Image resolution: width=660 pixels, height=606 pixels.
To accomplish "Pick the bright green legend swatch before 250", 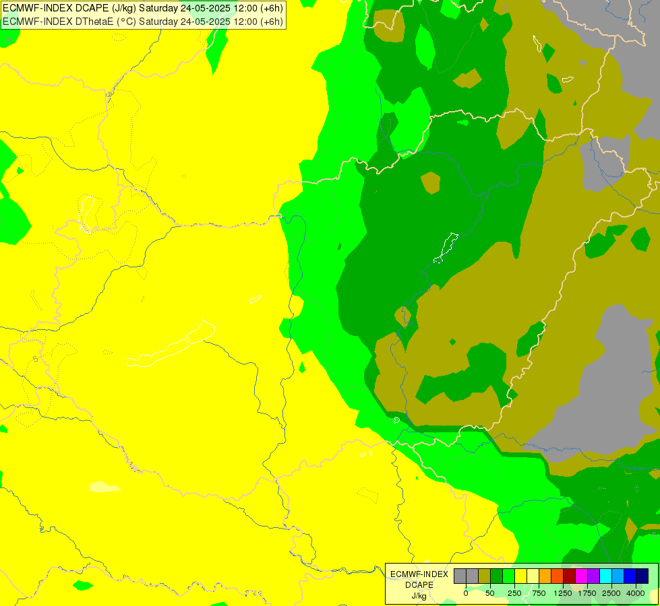I will (x=508, y=576).
